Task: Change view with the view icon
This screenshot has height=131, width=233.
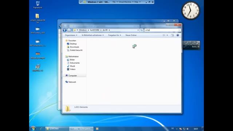Action: pos(164,35)
